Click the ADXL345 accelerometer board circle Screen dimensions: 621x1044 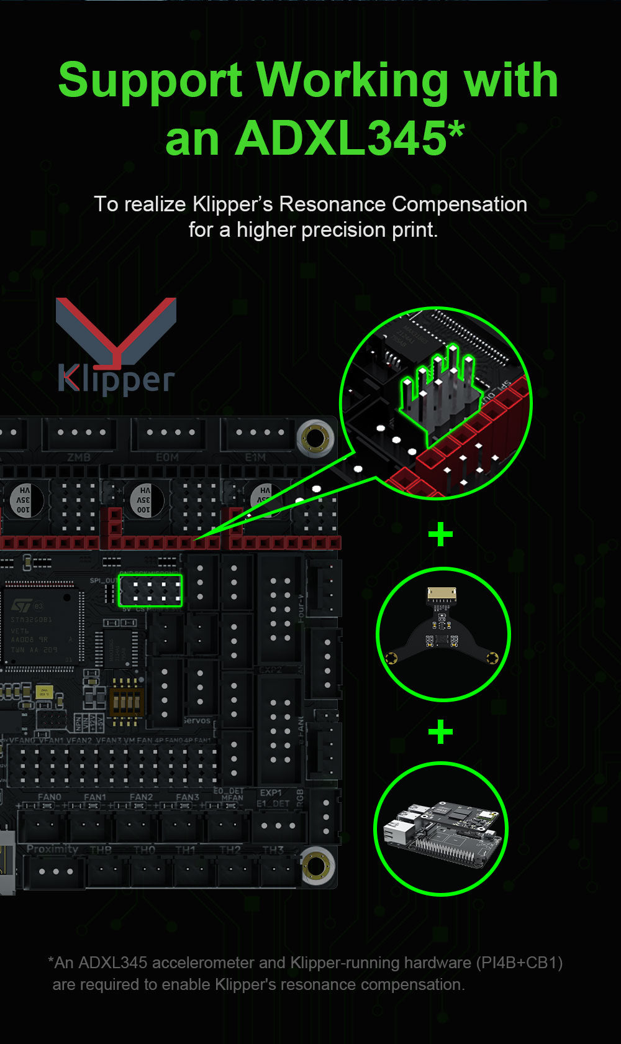(x=443, y=634)
